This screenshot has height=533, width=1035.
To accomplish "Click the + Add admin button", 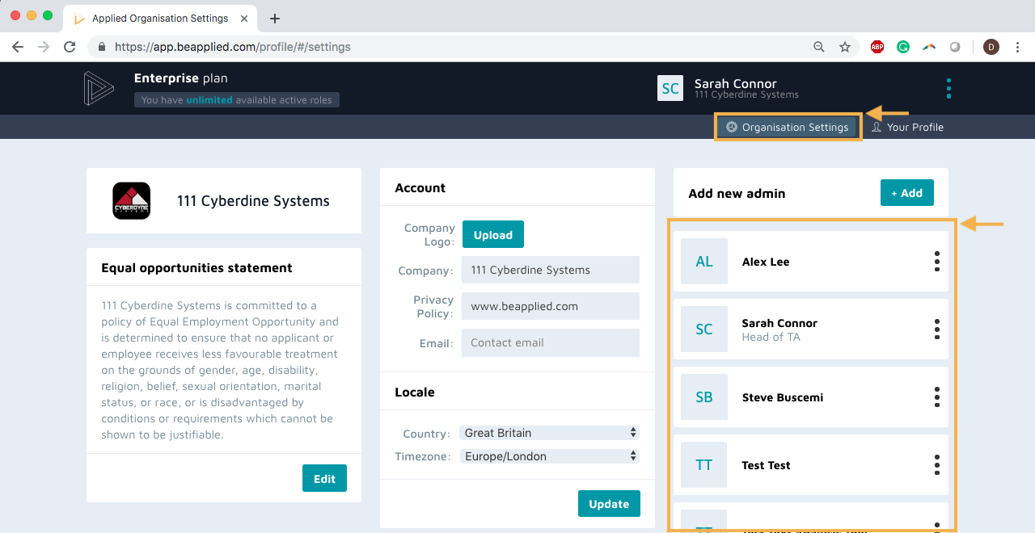I will [906, 193].
